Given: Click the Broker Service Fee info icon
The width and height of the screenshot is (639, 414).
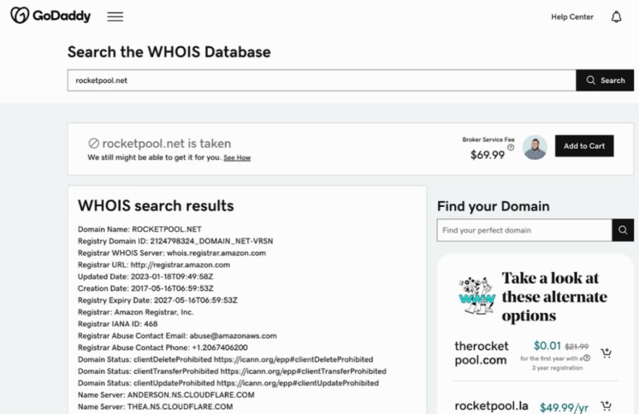Looking at the screenshot, I should (511, 147).
